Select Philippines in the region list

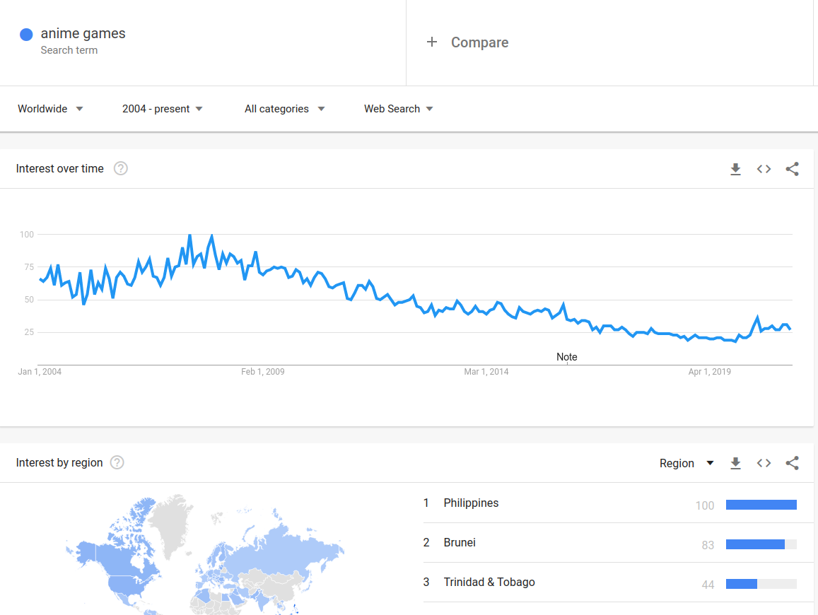[471, 503]
